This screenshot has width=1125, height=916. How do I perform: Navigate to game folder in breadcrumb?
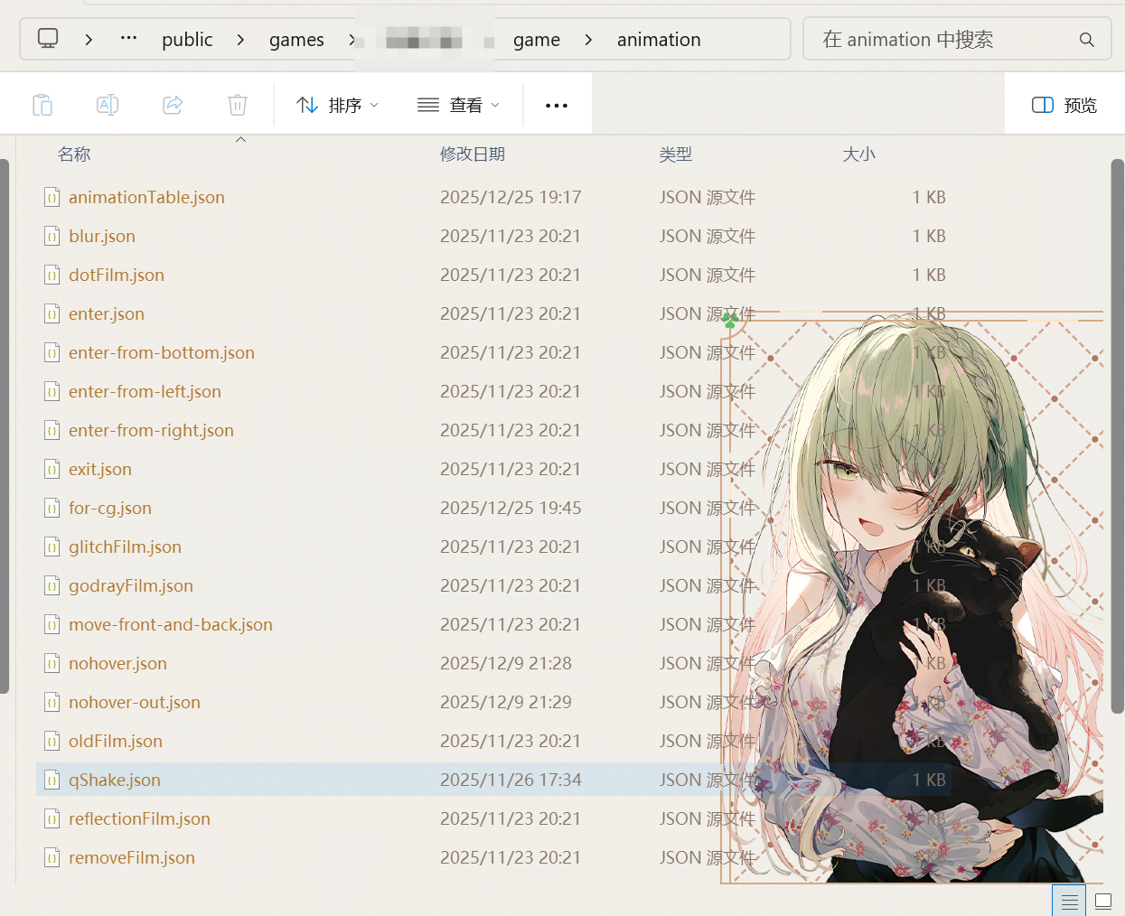coord(537,40)
